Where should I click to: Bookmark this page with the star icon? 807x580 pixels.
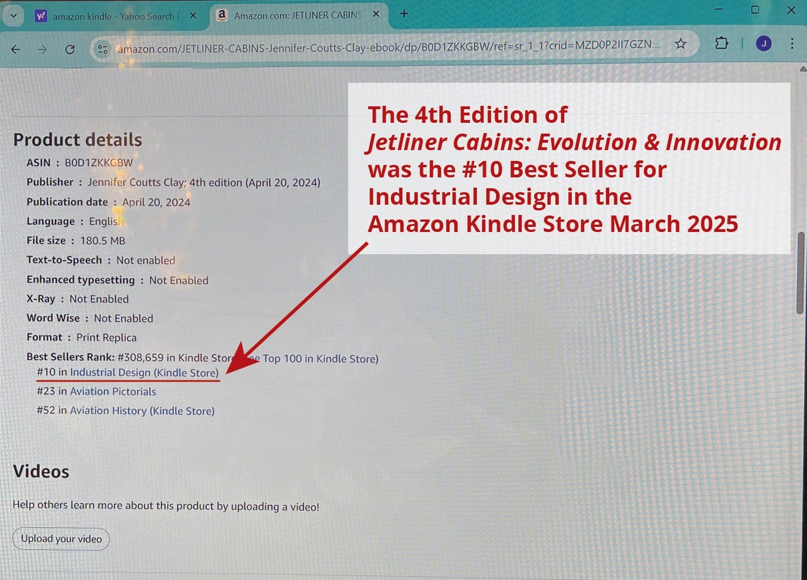(x=680, y=44)
